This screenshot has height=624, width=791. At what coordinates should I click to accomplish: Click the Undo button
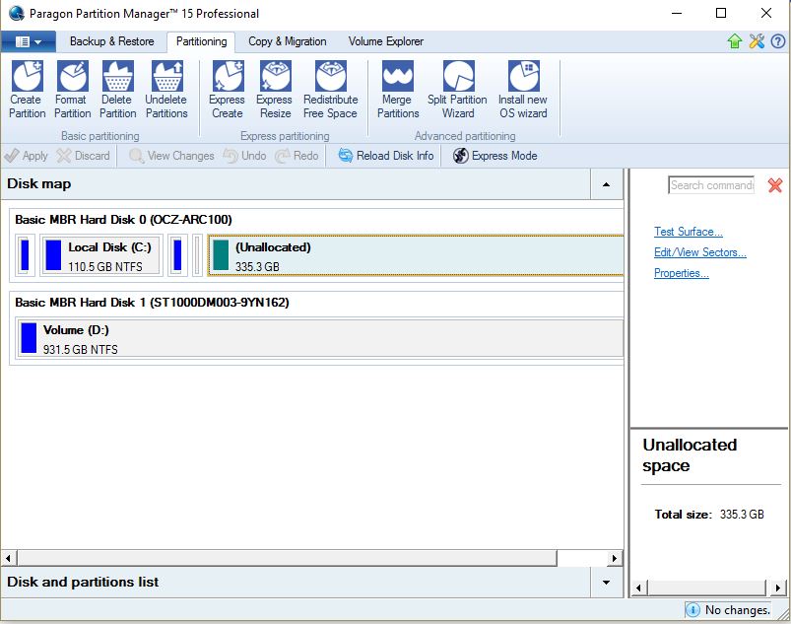(244, 156)
